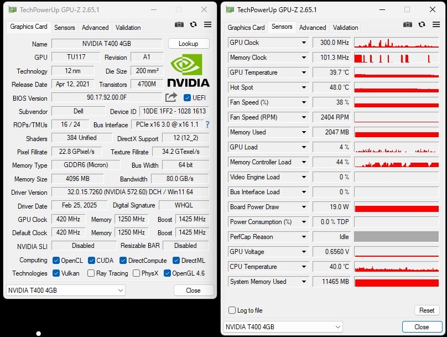Image resolution: width=447 pixels, height=337 pixels.
Task: Toggle the CUDA checkbox
Action: tap(91, 260)
